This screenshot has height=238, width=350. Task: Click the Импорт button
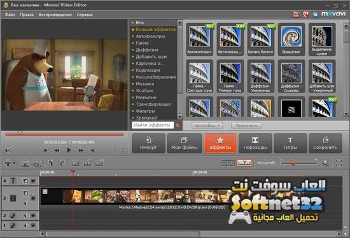[x=148, y=143]
